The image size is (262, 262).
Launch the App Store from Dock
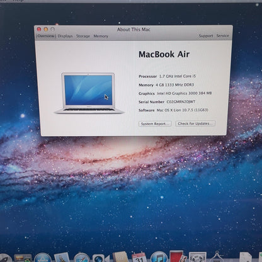point(43,258)
